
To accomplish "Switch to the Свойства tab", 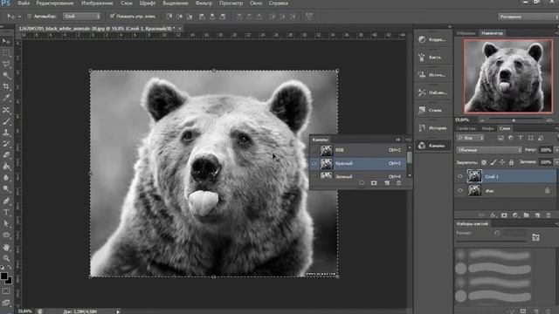I will [466, 128].
